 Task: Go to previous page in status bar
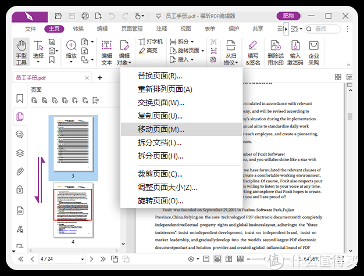point(33,259)
